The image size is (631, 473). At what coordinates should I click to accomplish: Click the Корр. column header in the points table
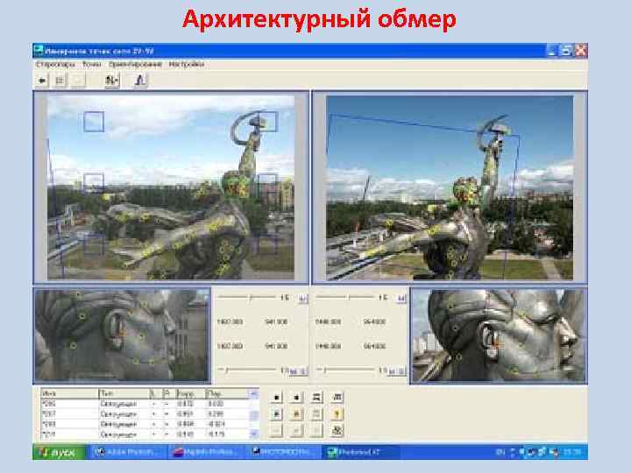click(x=191, y=393)
